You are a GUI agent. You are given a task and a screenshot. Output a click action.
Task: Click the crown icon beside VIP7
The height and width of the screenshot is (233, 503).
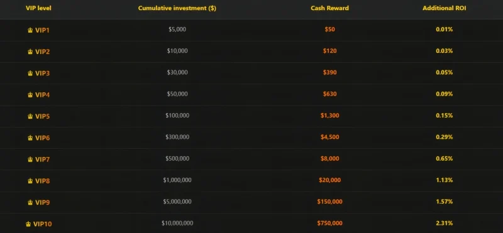point(30,160)
